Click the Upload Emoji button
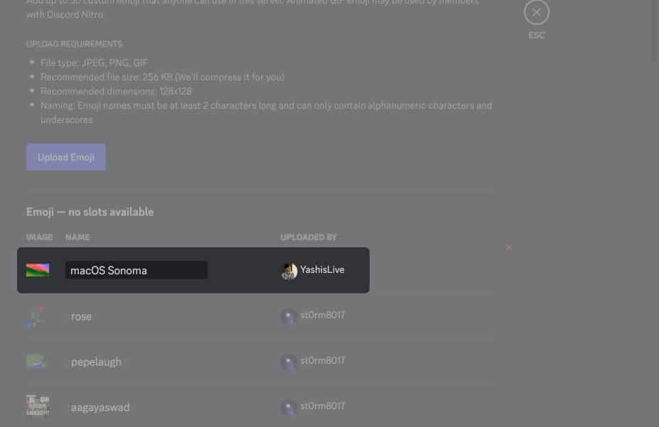 point(65,157)
